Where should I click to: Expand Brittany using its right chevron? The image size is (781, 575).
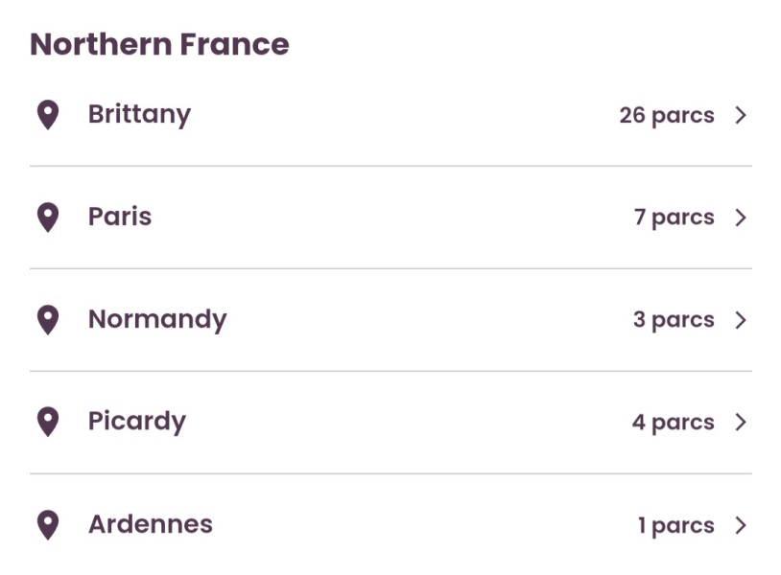(741, 115)
